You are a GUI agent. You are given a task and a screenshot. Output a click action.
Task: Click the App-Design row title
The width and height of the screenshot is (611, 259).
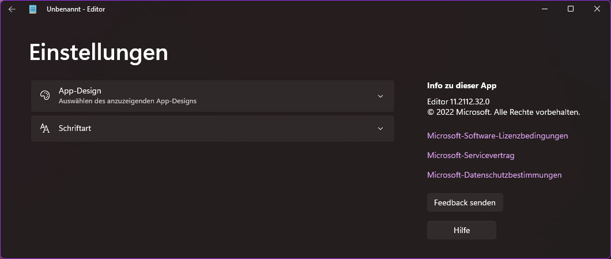point(80,91)
